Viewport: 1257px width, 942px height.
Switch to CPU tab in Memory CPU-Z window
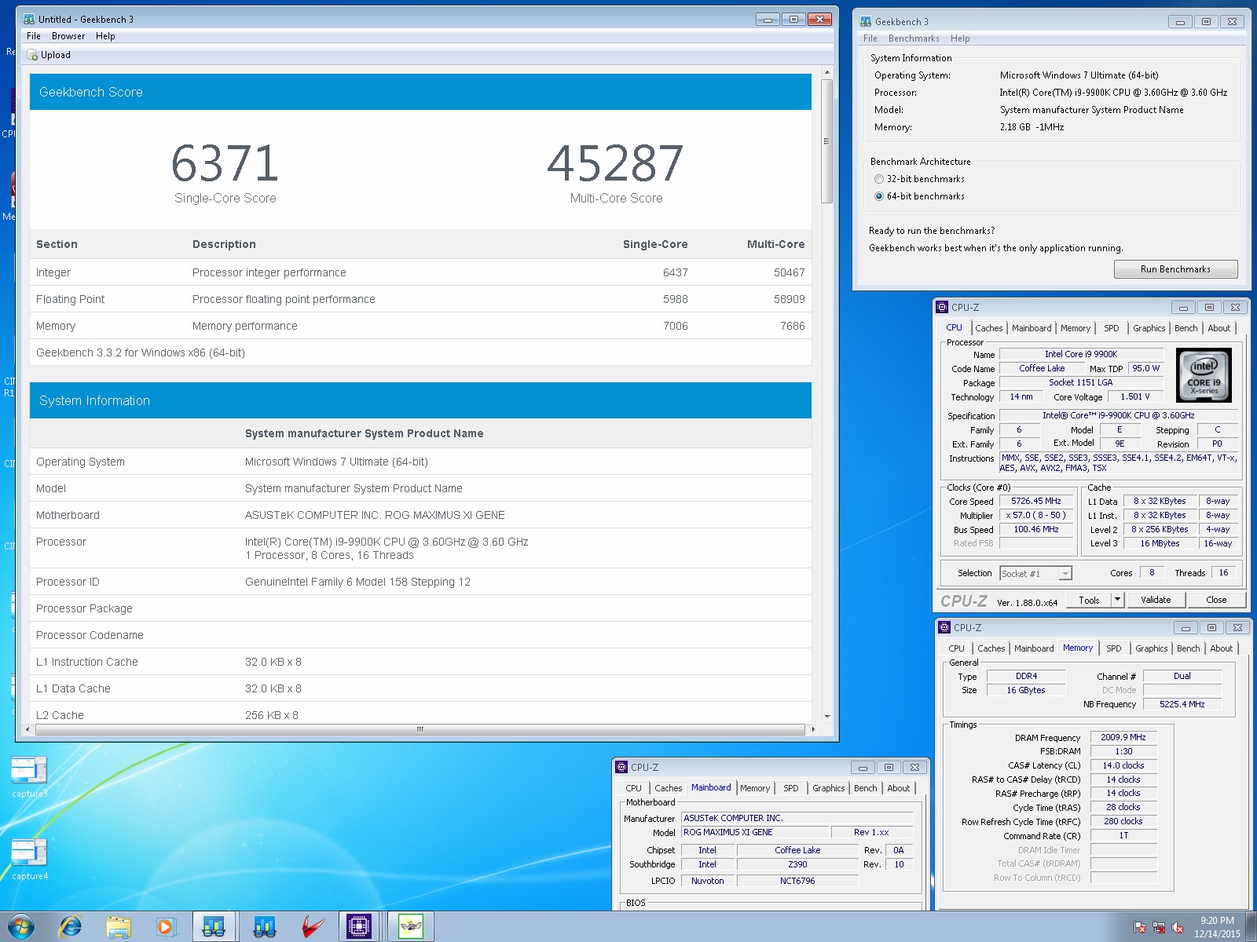pos(956,648)
